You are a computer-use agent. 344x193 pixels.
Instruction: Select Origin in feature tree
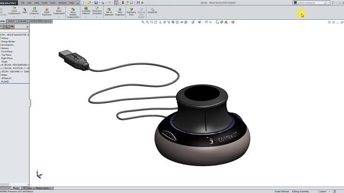[x=4, y=62]
